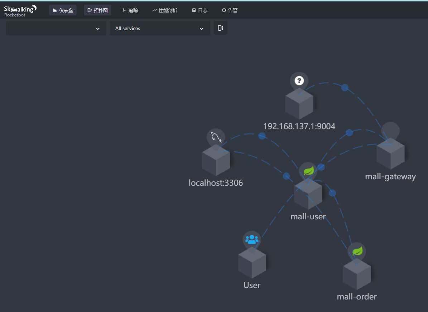This screenshot has width=428, height=312.
Task: Open the 追踪 trace tab
Action: [x=130, y=10]
